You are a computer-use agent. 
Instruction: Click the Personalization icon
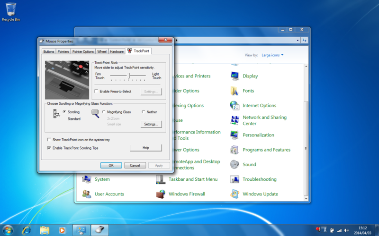click(235, 135)
